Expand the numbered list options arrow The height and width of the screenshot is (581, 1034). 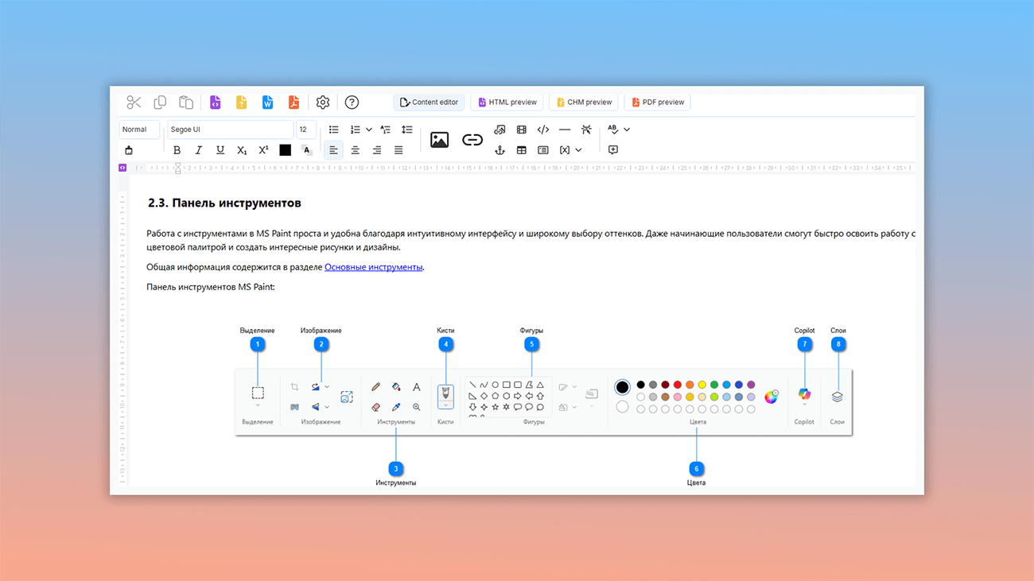[369, 130]
